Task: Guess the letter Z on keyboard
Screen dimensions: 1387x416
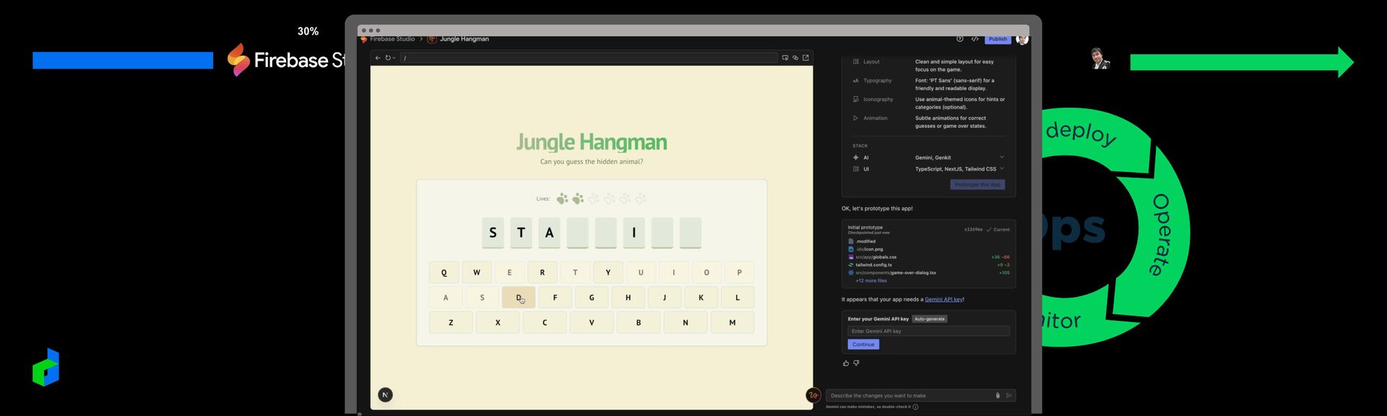Action: [451, 322]
